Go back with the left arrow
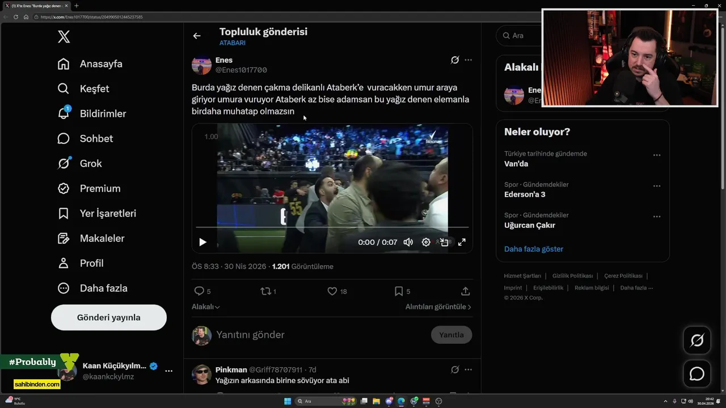 click(197, 36)
